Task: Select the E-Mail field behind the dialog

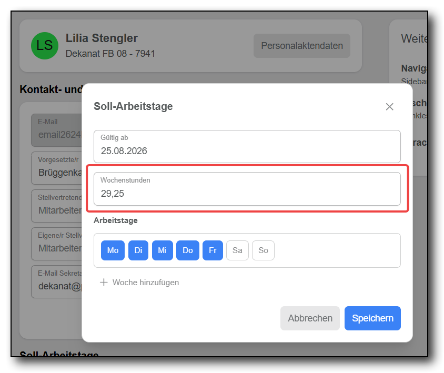Action: [x=57, y=130]
